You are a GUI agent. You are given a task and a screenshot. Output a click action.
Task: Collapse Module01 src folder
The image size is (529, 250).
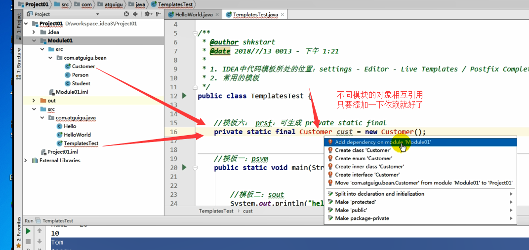pos(42,49)
